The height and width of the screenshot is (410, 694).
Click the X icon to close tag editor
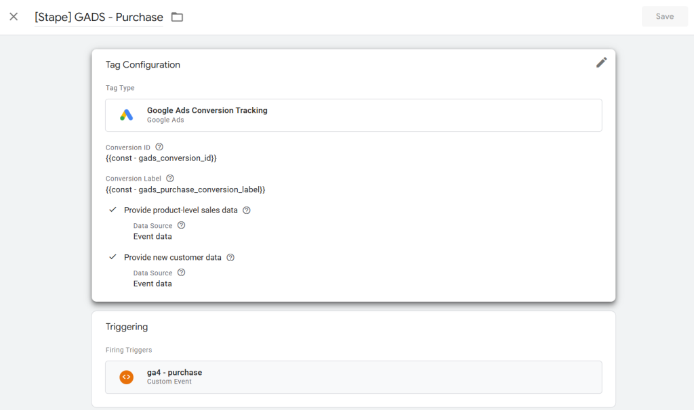pyautogui.click(x=14, y=16)
